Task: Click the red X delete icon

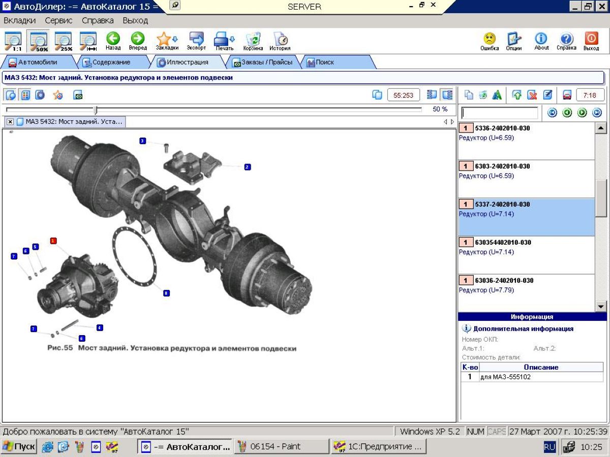Action: pos(532,95)
